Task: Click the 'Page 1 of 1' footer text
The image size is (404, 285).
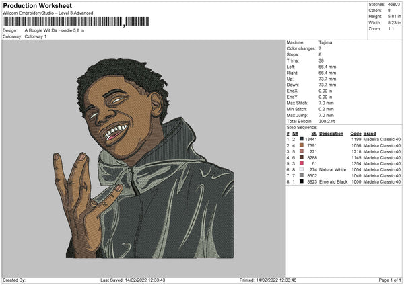Action: point(390,280)
